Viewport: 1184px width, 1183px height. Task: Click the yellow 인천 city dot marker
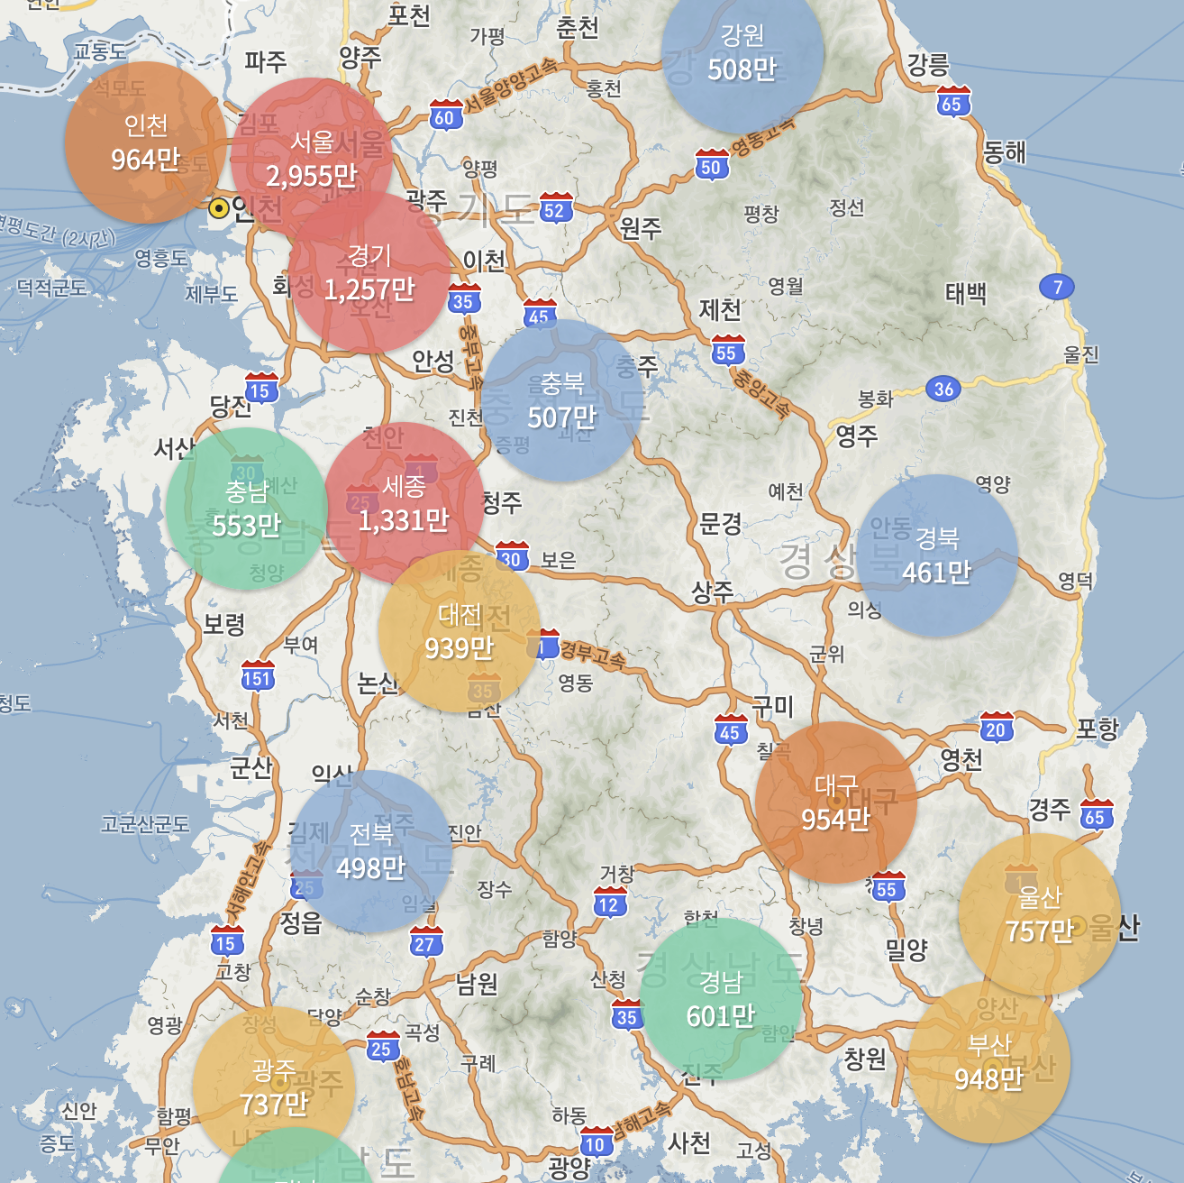point(218,208)
